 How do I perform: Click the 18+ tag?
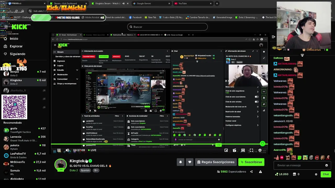[x=96, y=170]
